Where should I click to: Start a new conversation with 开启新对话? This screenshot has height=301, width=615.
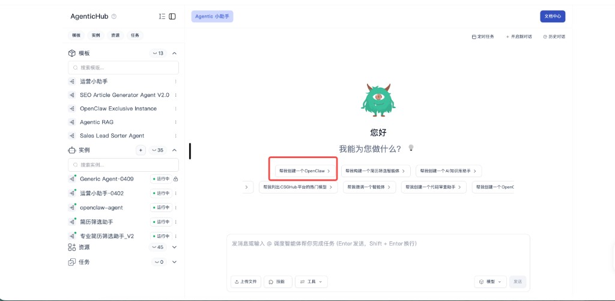[x=519, y=37]
